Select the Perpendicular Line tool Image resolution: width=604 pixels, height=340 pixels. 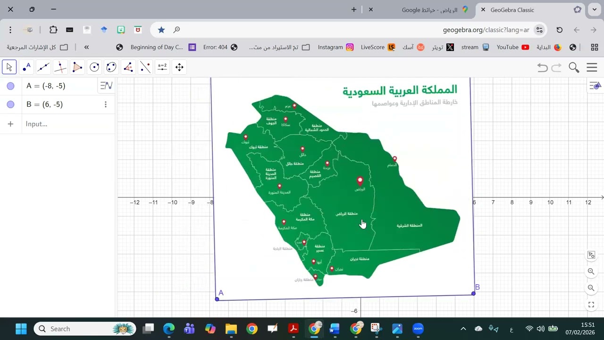click(60, 67)
